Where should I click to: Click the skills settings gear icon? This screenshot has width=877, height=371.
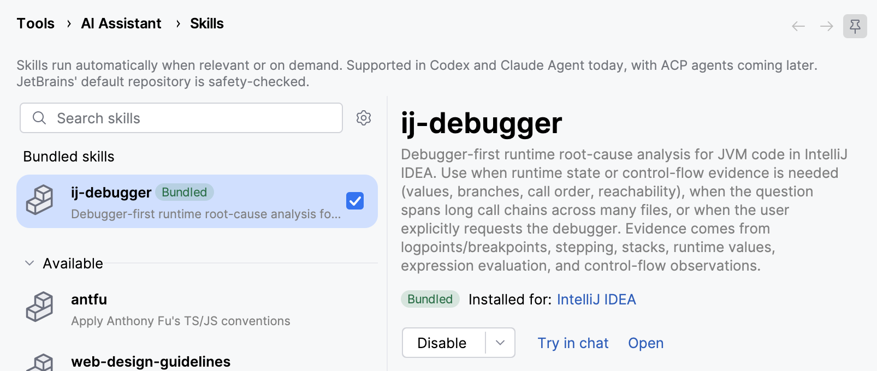tap(364, 118)
